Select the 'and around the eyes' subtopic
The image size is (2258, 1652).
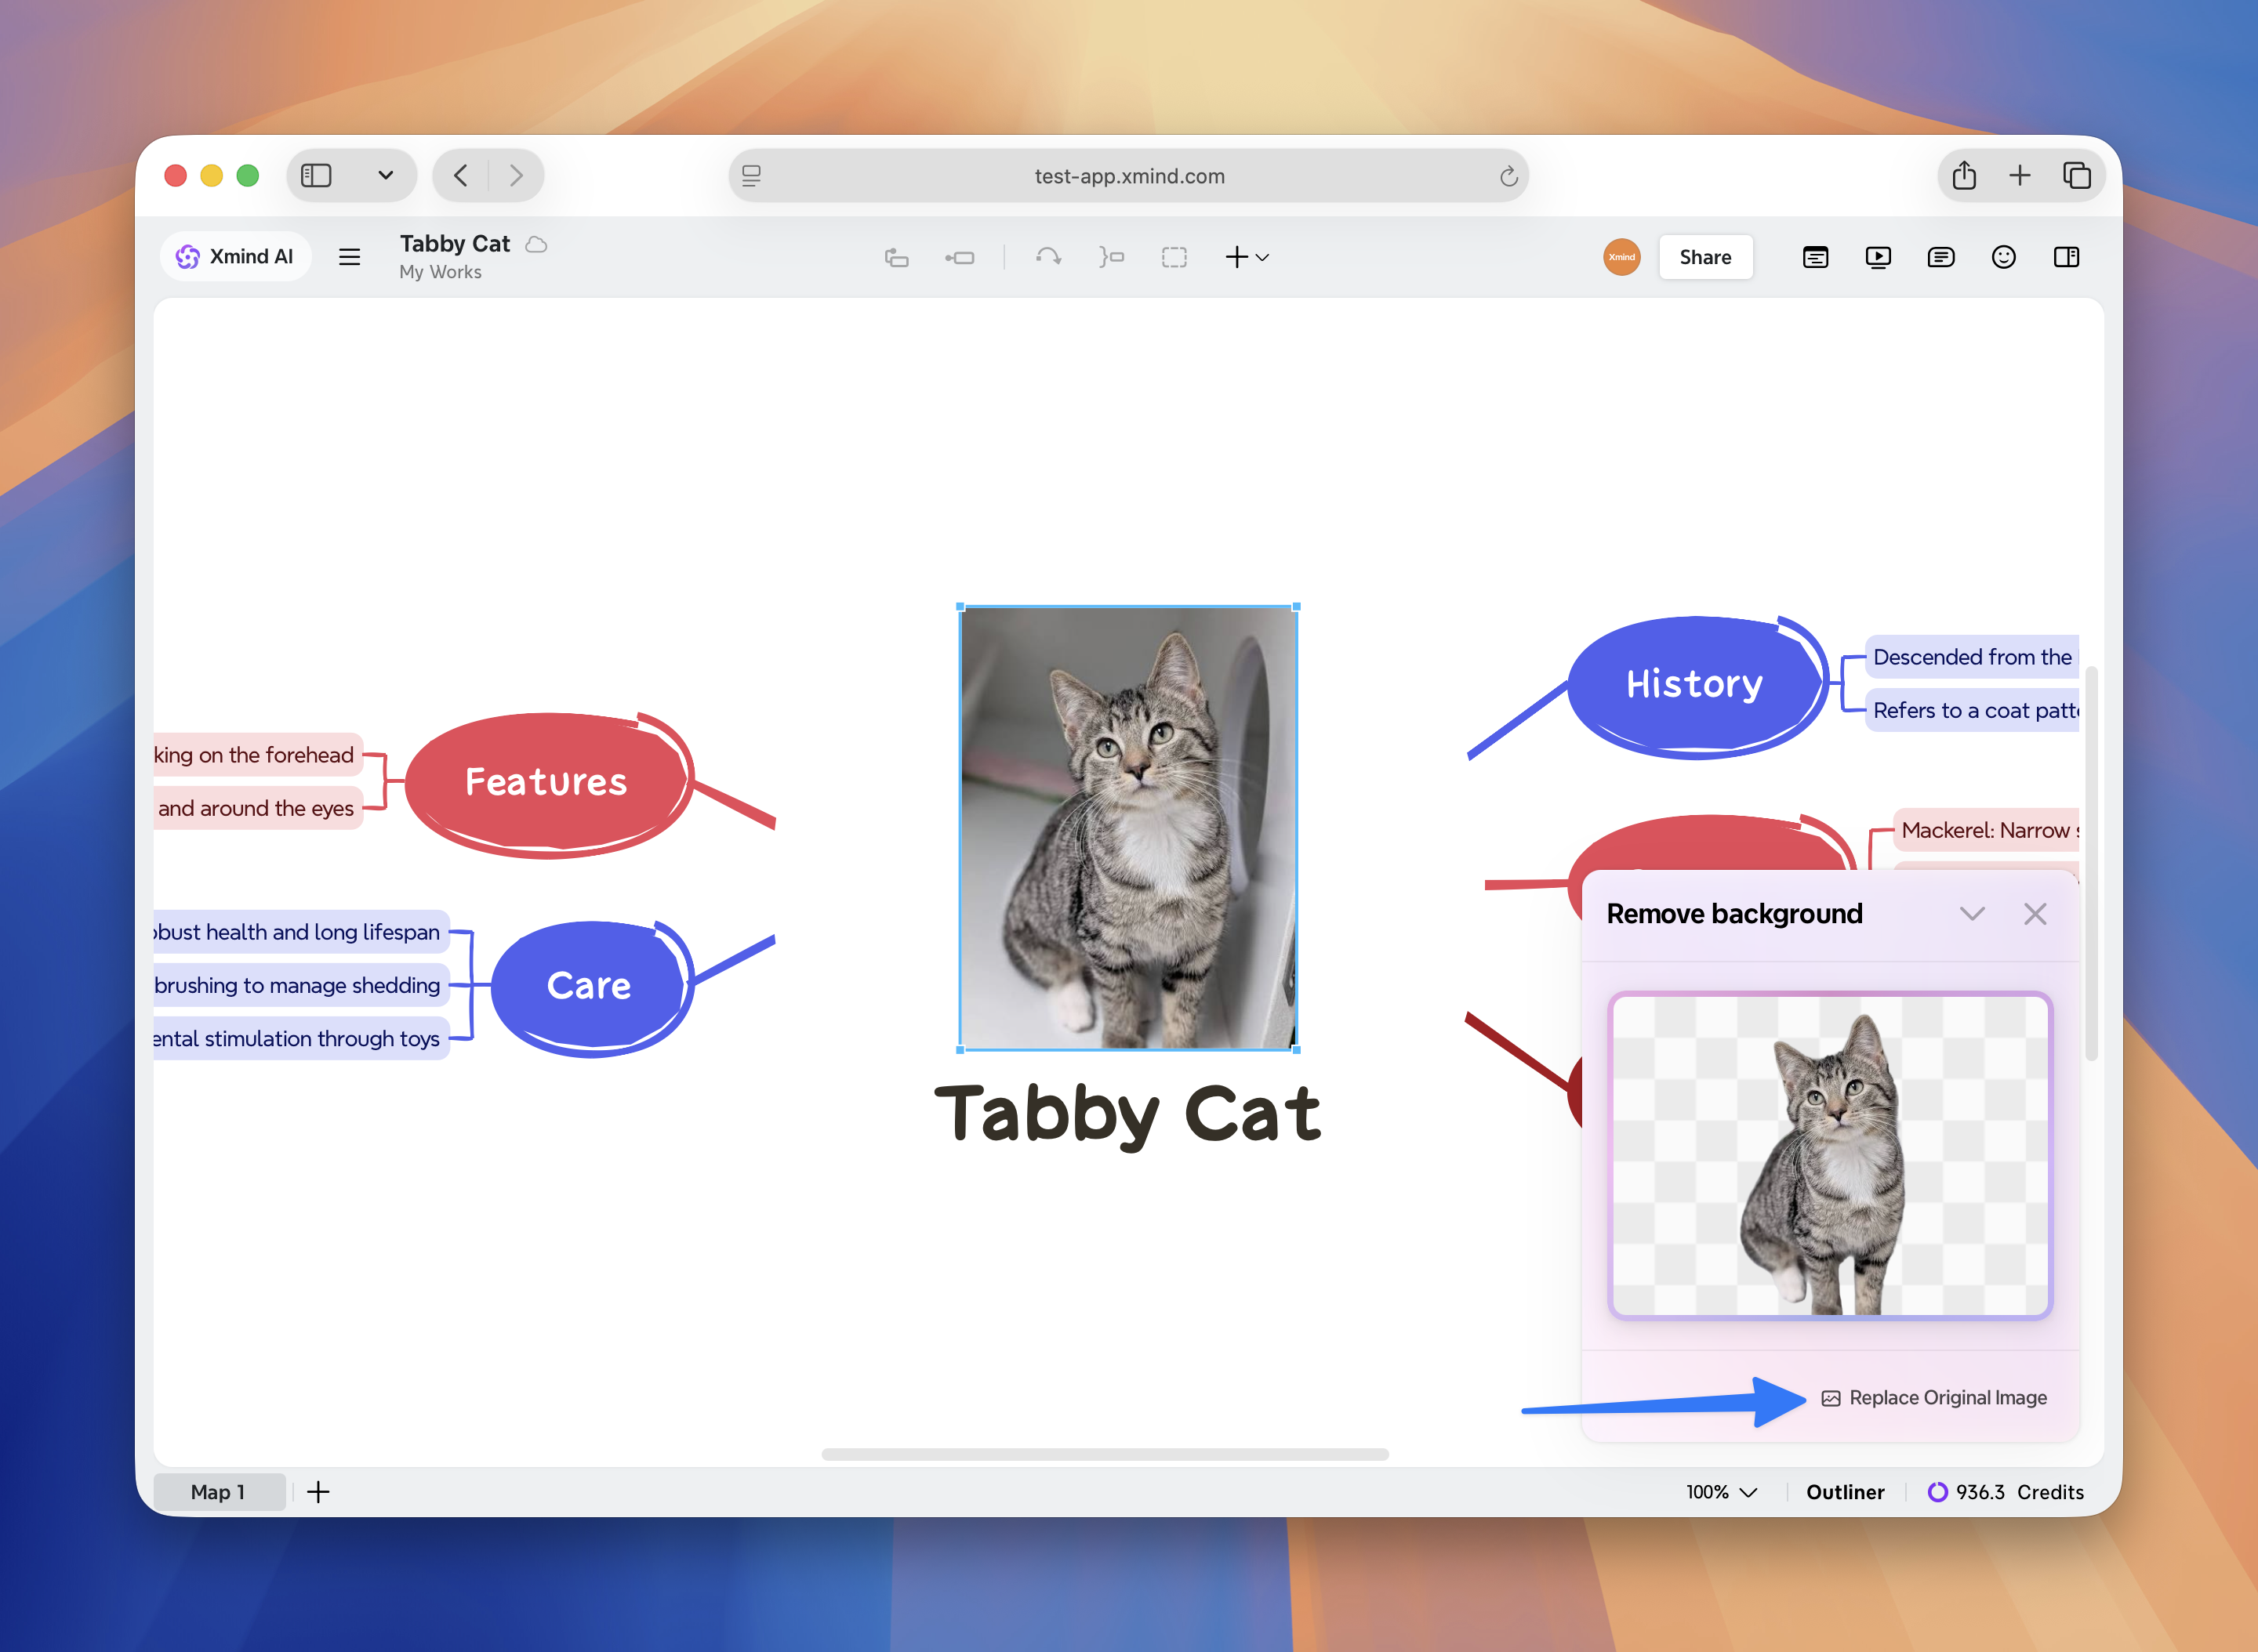(x=257, y=808)
